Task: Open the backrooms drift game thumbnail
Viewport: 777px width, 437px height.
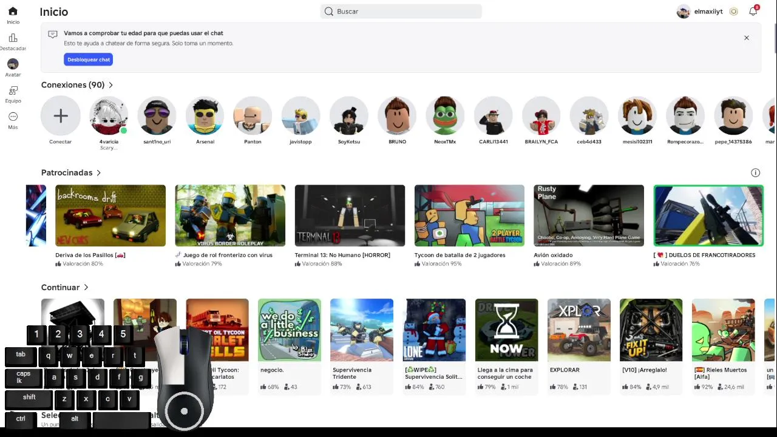Action: [x=110, y=215]
